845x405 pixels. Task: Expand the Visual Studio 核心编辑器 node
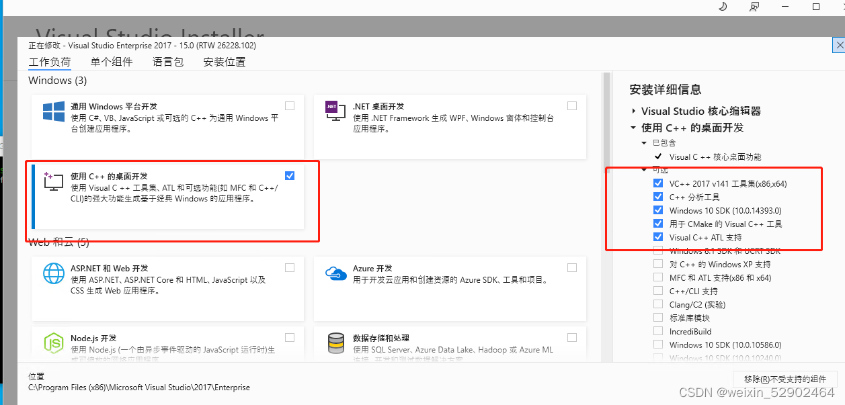[x=634, y=111]
